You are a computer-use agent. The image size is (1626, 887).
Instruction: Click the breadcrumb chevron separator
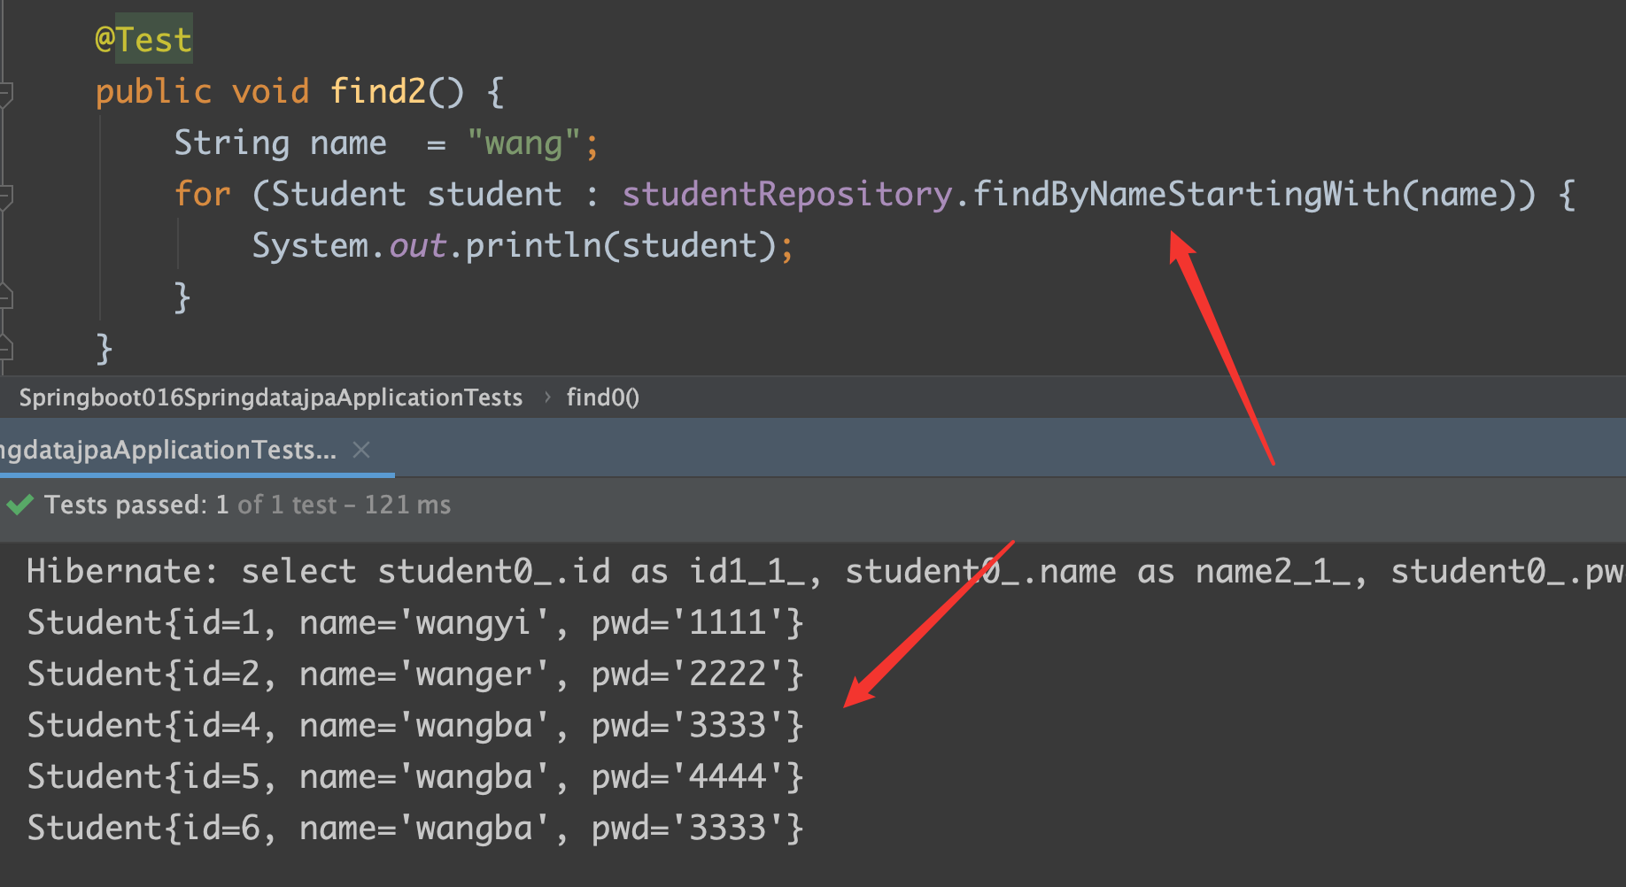click(x=546, y=397)
